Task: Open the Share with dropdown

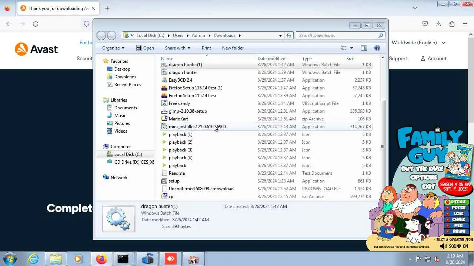Action: tap(177, 48)
